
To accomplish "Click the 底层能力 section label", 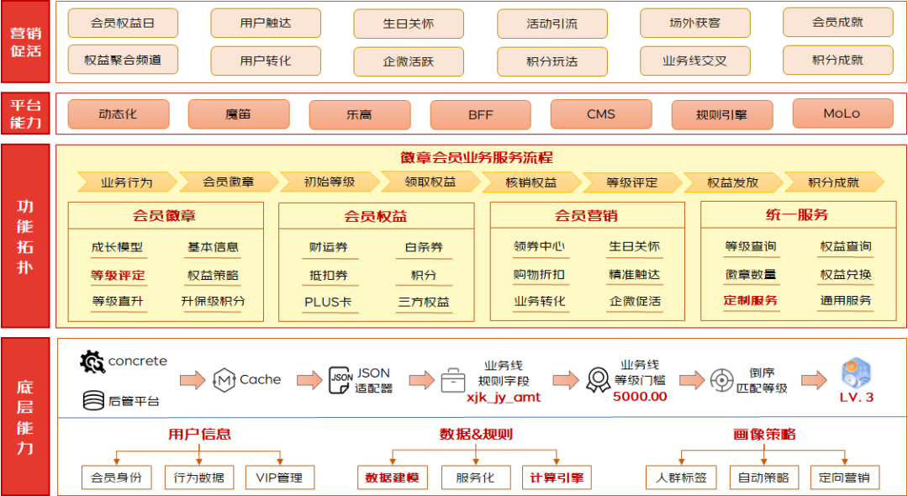I will click(x=25, y=417).
